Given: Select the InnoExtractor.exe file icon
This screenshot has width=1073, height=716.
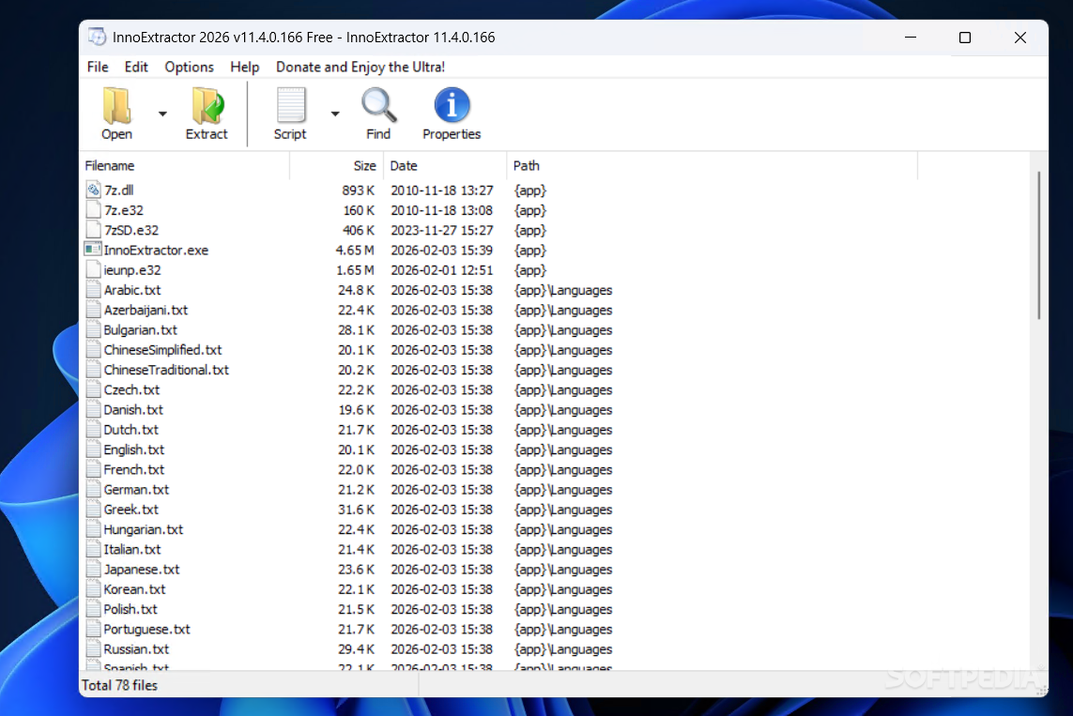Looking at the screenshot, I should pos(92,250).
